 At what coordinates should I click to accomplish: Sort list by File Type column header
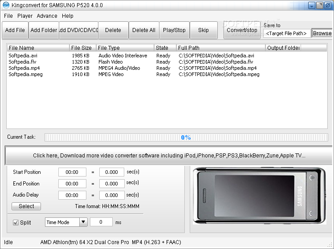click(x=125, y=48)
